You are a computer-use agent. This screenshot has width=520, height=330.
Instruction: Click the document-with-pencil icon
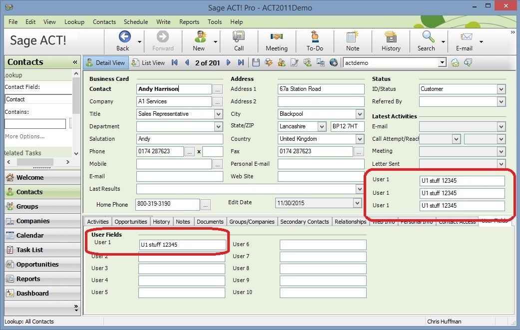tap(295, 62)
